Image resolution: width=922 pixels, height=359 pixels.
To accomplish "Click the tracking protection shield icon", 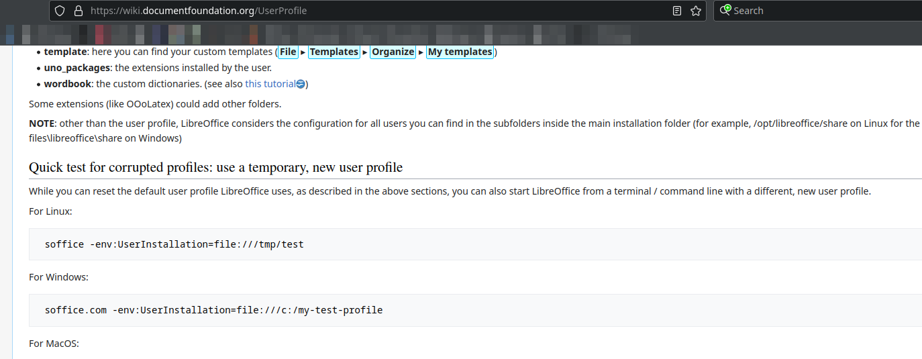I will tap(60, 11).
